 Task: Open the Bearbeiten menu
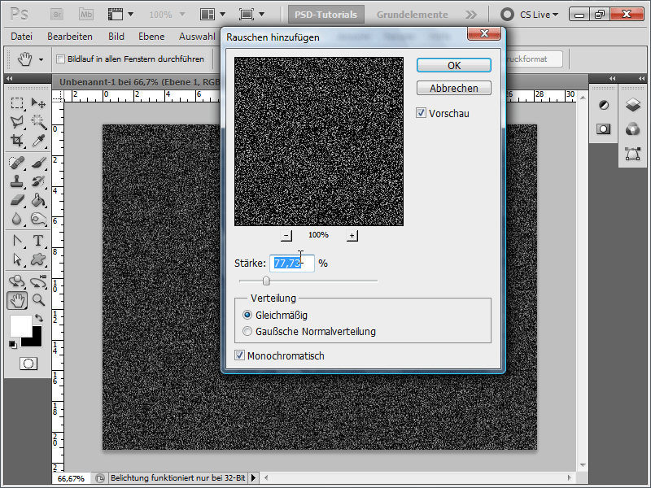[x=70, y=37]
